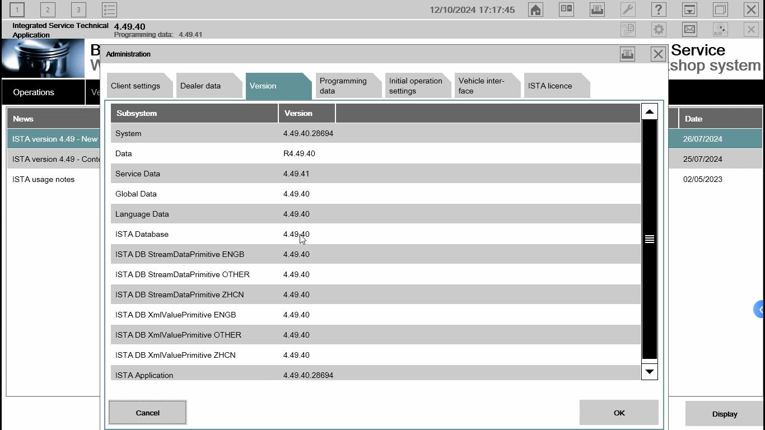Open the wrench workshop settings icon
765x430 pixels.
point(628,10)
